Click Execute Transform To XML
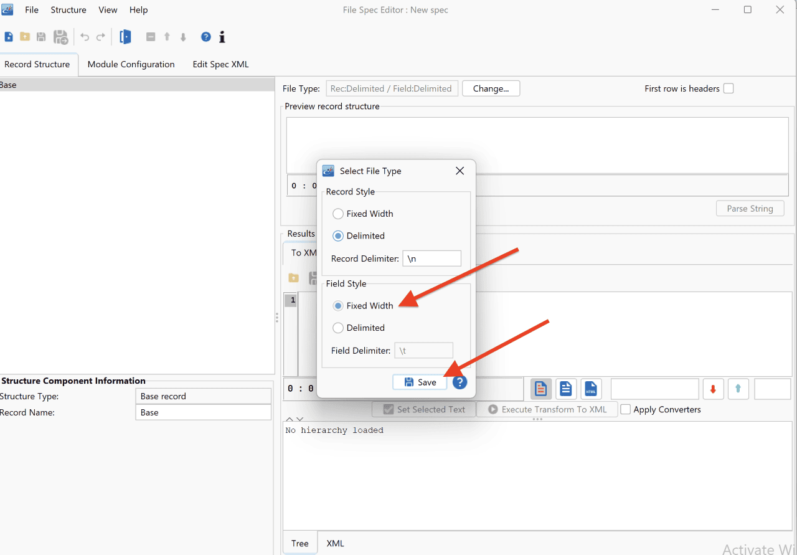 [x=547, y=409]
